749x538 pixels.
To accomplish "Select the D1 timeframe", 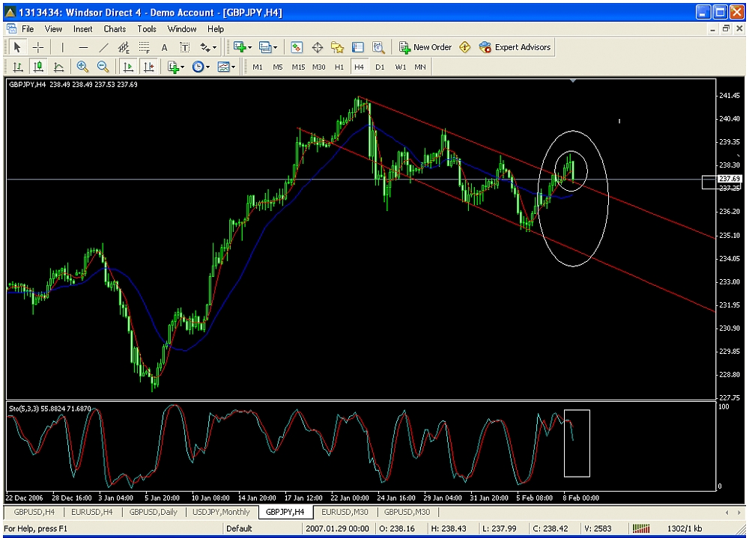I will (x=380, y=67).
